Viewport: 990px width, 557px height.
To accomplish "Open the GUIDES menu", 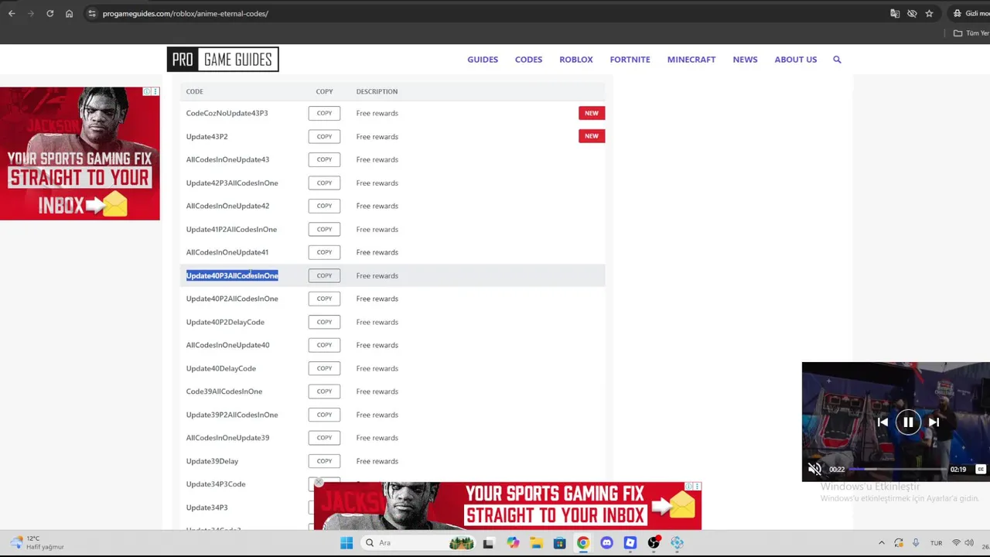I will tap(483, 60).
